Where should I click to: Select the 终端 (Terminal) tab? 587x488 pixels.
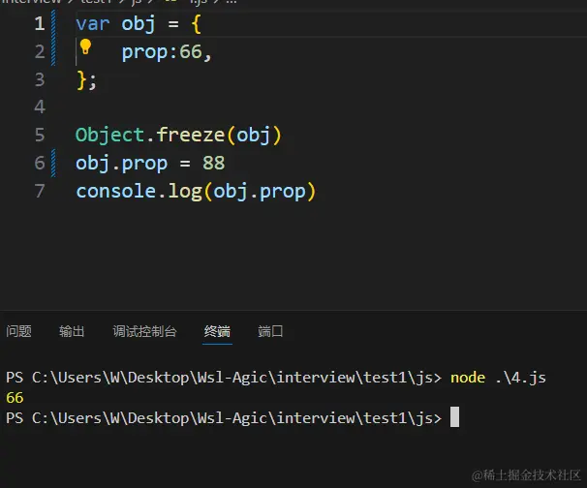(x=217, y=331)
